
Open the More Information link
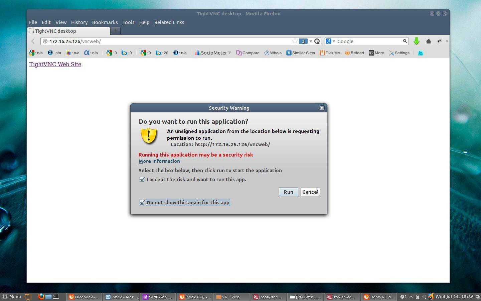coord(159,161)
